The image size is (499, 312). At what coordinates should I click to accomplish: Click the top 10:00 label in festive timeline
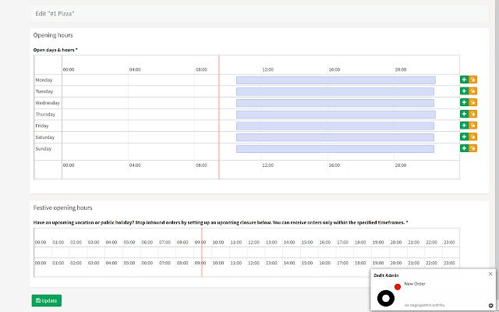[218, 243]
